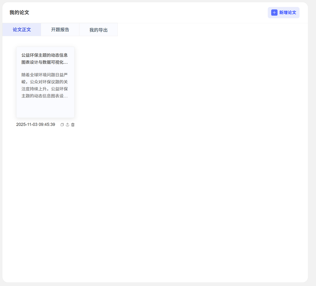
Task: Click the copy icon under the paper card
Action: [x=62, y=125]
